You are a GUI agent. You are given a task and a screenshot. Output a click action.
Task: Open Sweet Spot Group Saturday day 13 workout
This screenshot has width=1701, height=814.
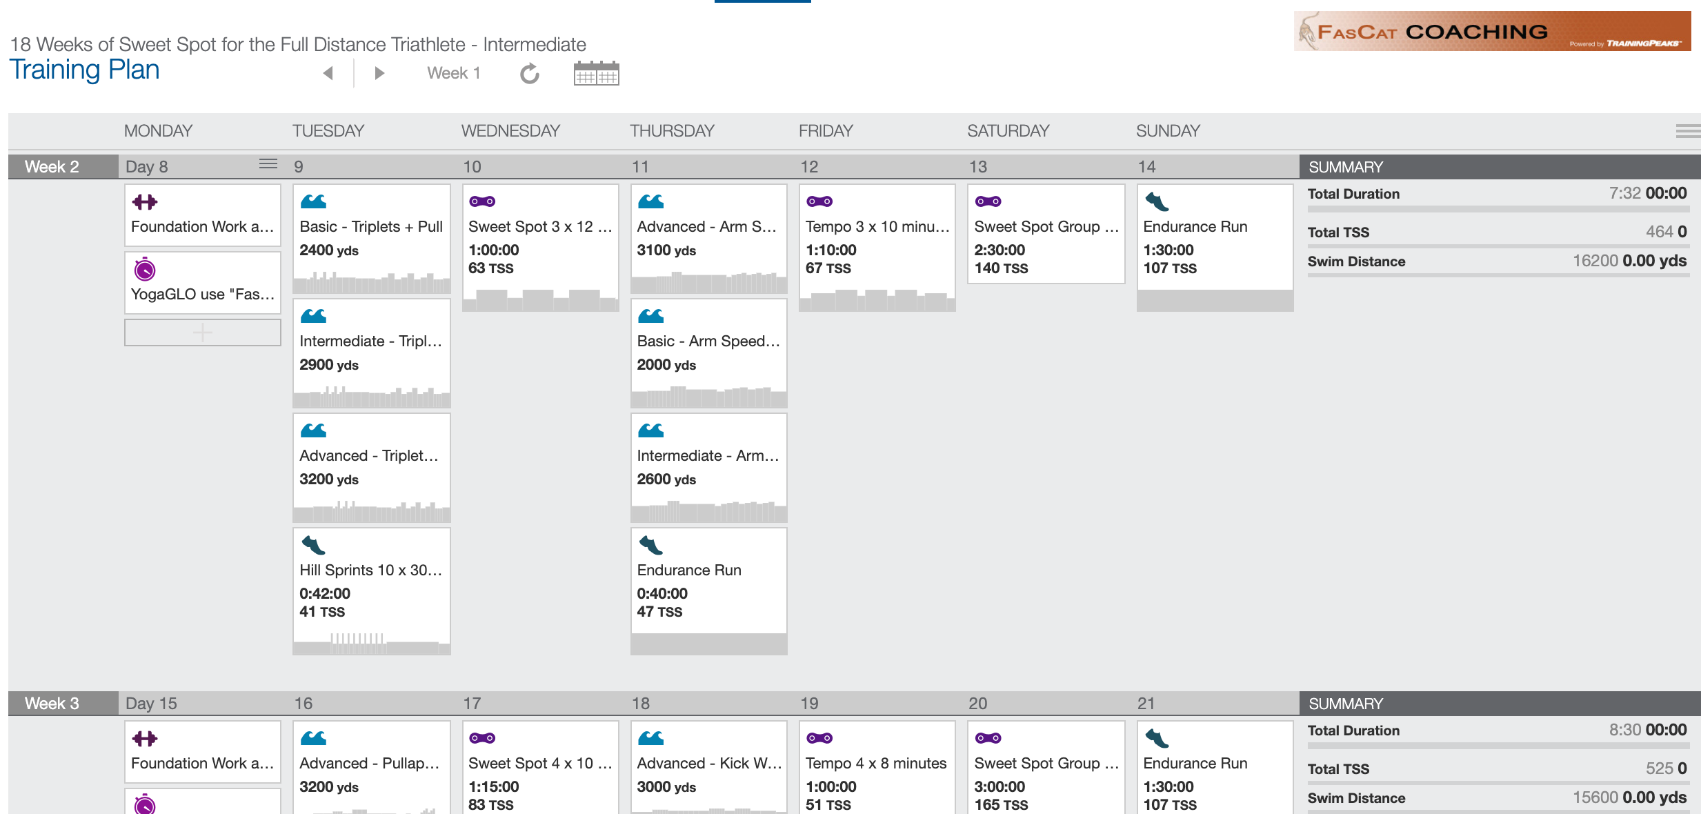coord(1046,234)
